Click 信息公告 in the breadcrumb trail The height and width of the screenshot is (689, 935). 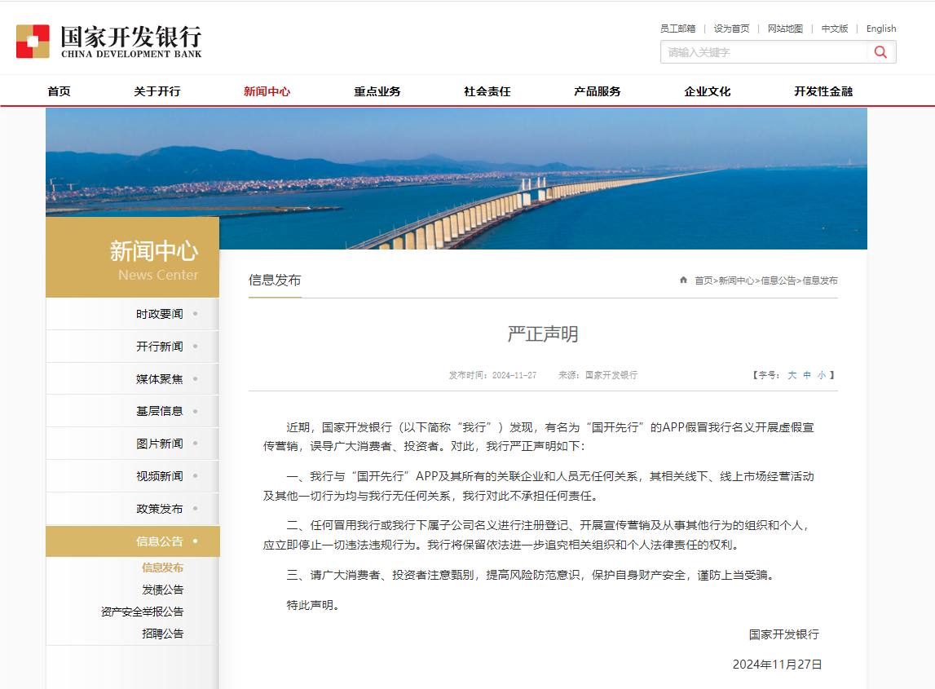pos(778,280)
